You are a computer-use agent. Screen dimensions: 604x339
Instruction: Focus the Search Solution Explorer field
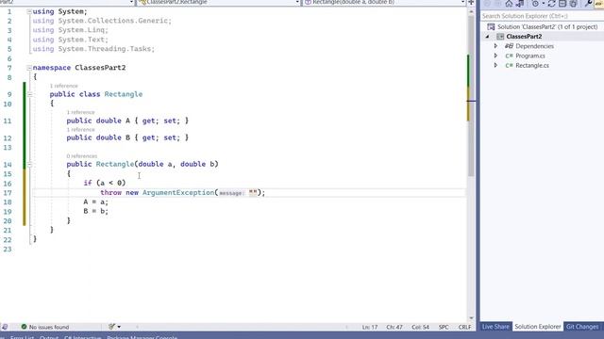point(542,16)
